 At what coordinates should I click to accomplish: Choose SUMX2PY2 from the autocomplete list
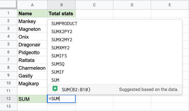pos(115,32)
